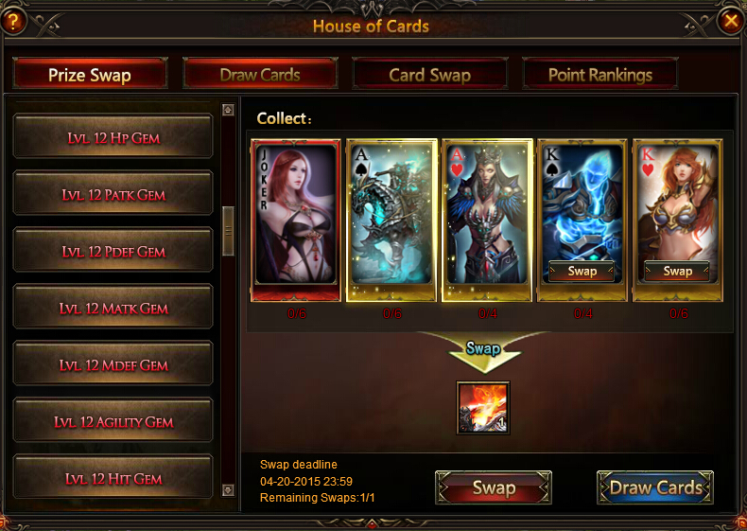
Task: Click the scroll down arrow in prize list
Action: [228, 490]
